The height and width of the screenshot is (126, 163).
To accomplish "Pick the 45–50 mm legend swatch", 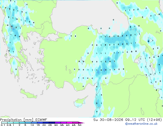I will [76, 123].
